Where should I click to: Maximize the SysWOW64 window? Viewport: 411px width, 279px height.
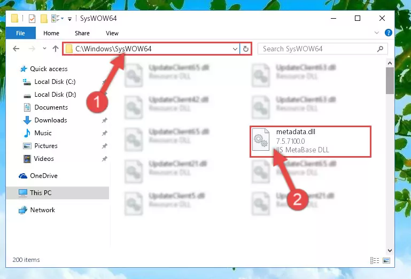coord(357,18)
